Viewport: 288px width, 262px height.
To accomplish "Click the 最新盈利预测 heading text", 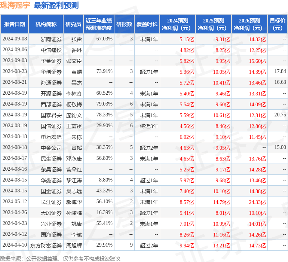I will click(56, 5).
